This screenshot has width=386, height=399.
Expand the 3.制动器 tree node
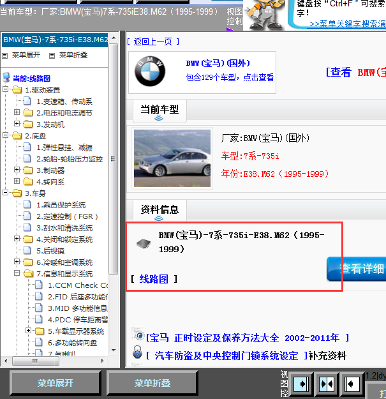pos(17,169)
